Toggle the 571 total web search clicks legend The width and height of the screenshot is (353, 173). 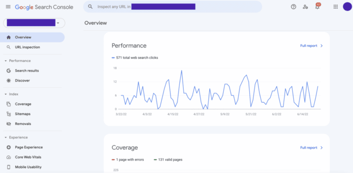coord(135,58)
